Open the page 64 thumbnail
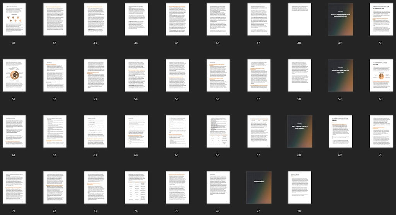The image size is (396, 215). [136, 131]
